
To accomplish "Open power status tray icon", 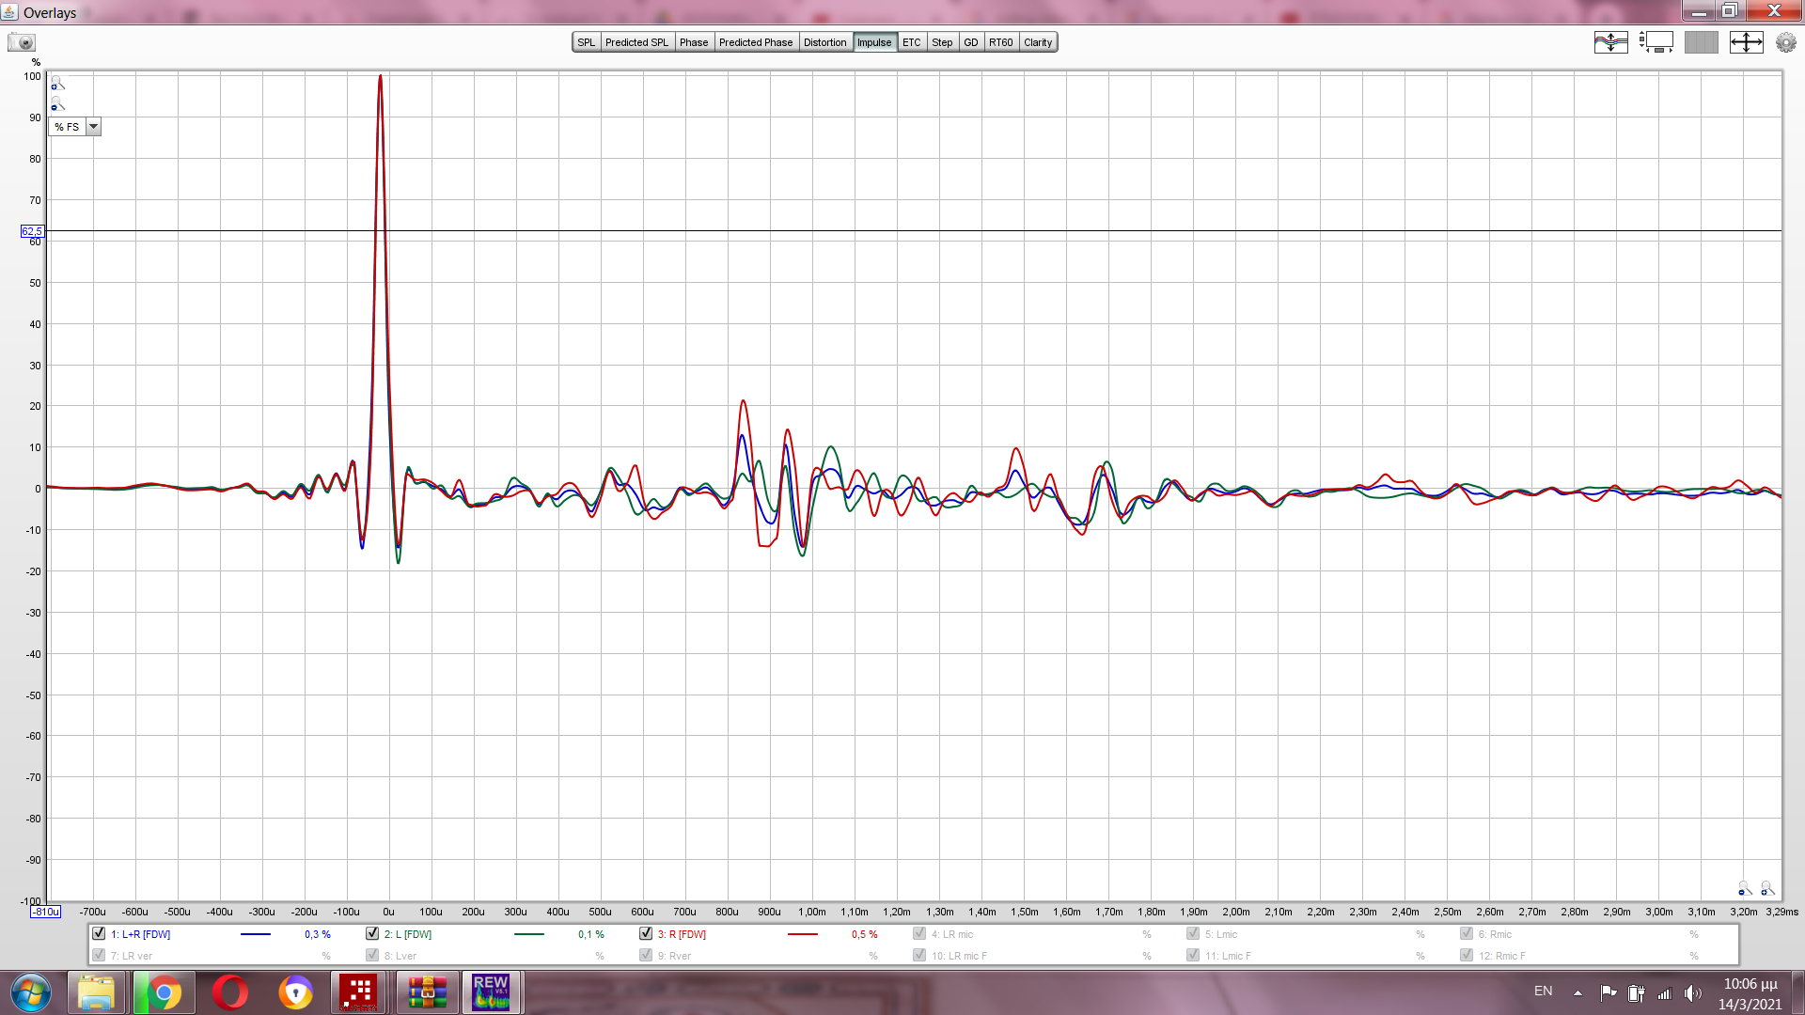I will [1637, 992].
